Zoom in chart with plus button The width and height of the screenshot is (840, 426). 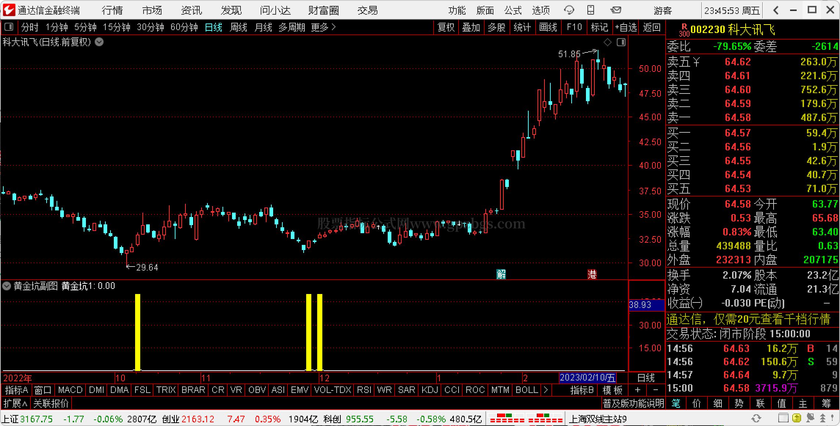(x=638, y=390)
